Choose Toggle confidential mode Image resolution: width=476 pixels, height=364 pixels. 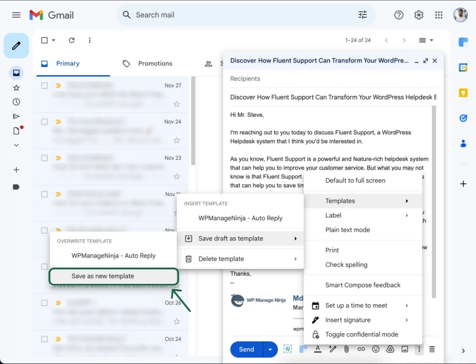[x=363, y=335]
